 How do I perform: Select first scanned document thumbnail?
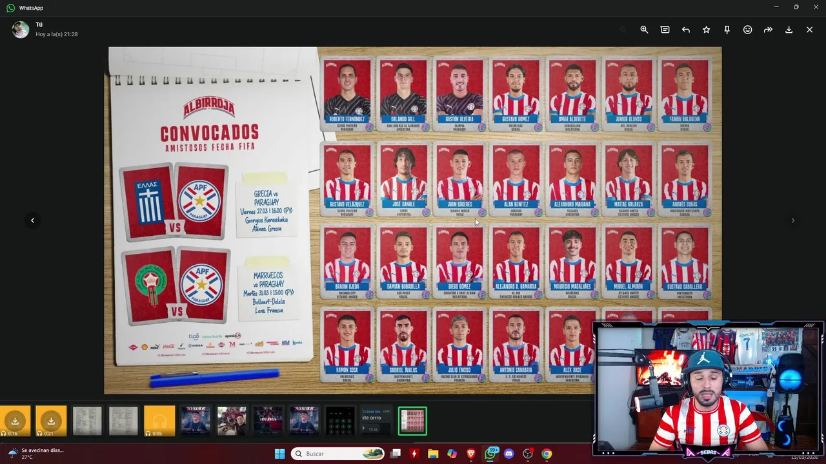(x=87, y=421)
